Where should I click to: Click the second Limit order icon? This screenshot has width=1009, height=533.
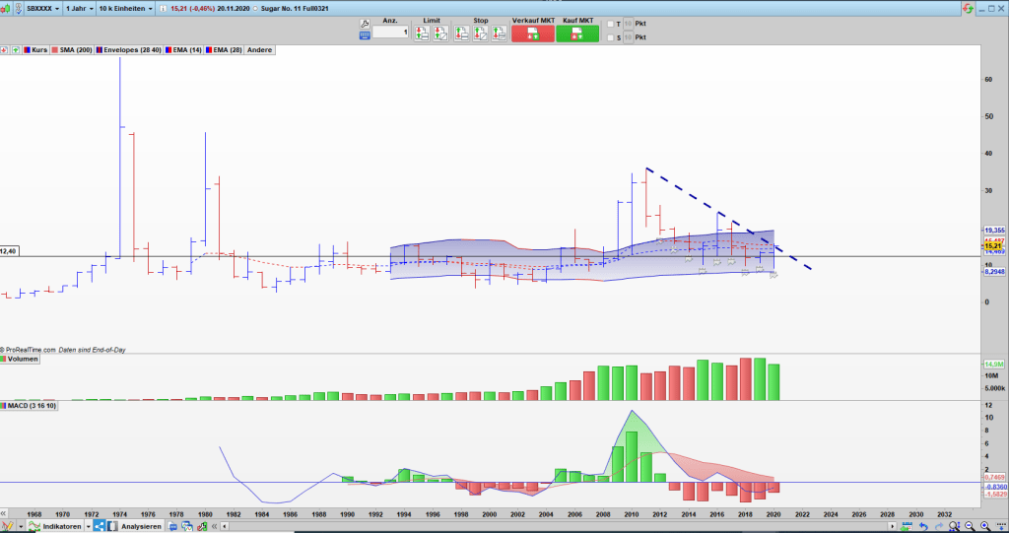pyautogui.click(x=440, y=33)
